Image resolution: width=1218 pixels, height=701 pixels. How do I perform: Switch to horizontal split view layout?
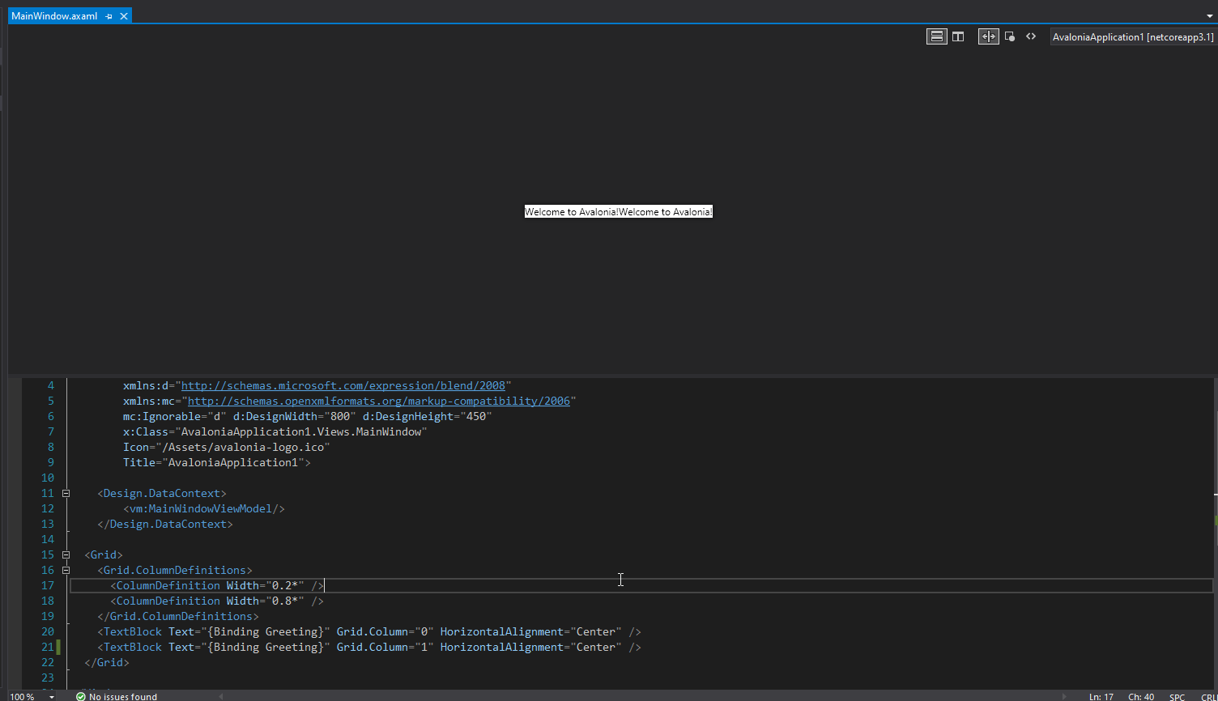tap(937, 36)
